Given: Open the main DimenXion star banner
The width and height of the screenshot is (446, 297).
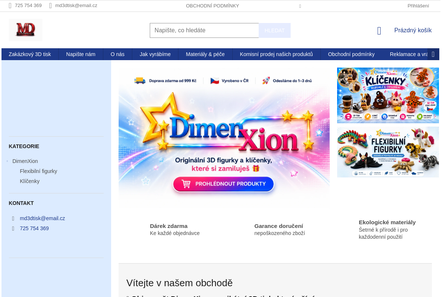Looking at the screenshot, I should (224, 137).
